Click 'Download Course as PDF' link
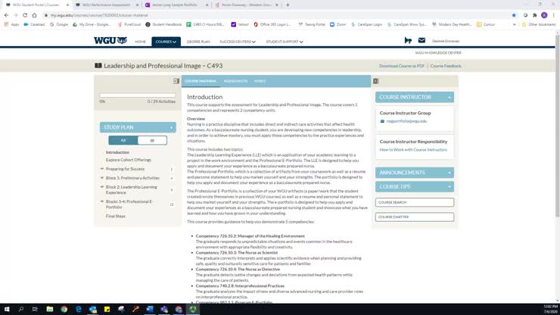 [402, 66]
